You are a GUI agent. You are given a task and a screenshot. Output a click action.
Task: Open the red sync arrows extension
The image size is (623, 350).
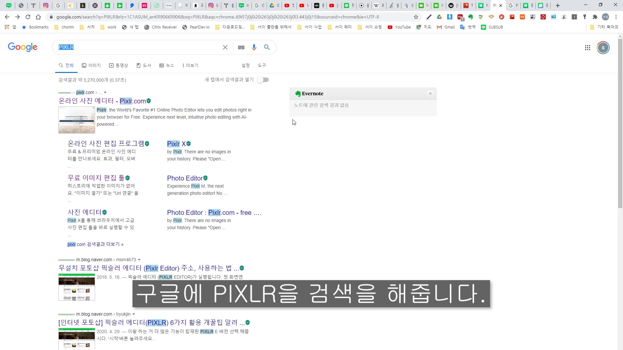click(543, 17)
